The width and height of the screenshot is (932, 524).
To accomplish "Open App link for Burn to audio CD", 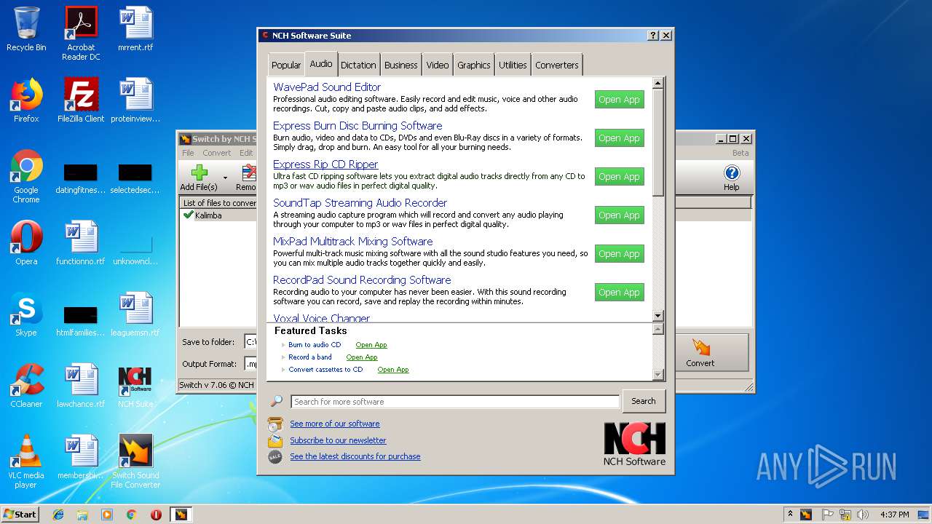I will [x=371, y=345].
